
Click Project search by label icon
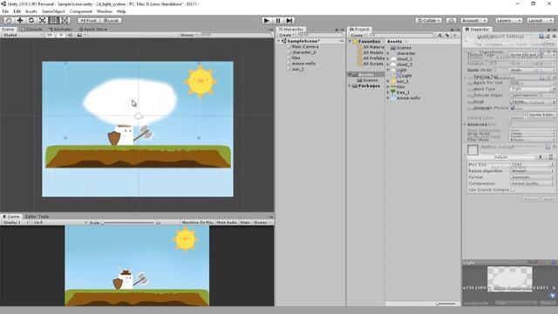447,35
